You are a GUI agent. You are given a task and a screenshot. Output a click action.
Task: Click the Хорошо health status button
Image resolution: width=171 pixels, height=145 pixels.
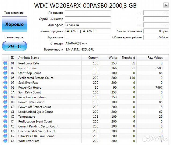tap(14, 24)
